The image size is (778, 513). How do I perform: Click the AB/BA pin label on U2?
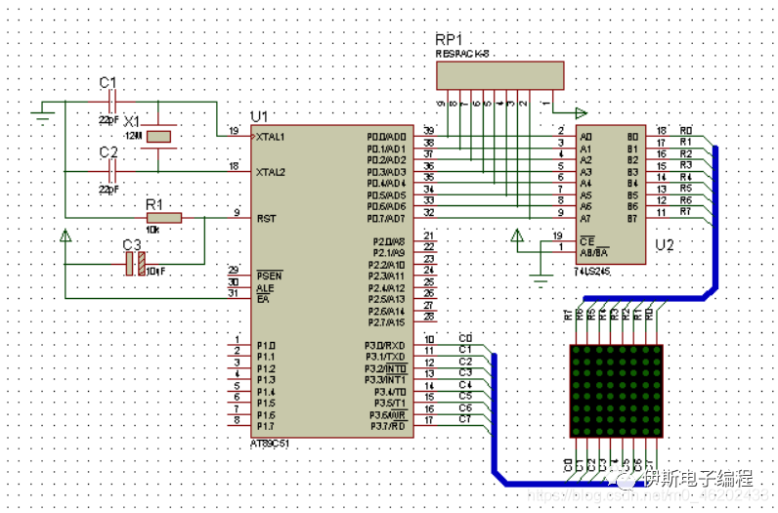coord(594,253)
